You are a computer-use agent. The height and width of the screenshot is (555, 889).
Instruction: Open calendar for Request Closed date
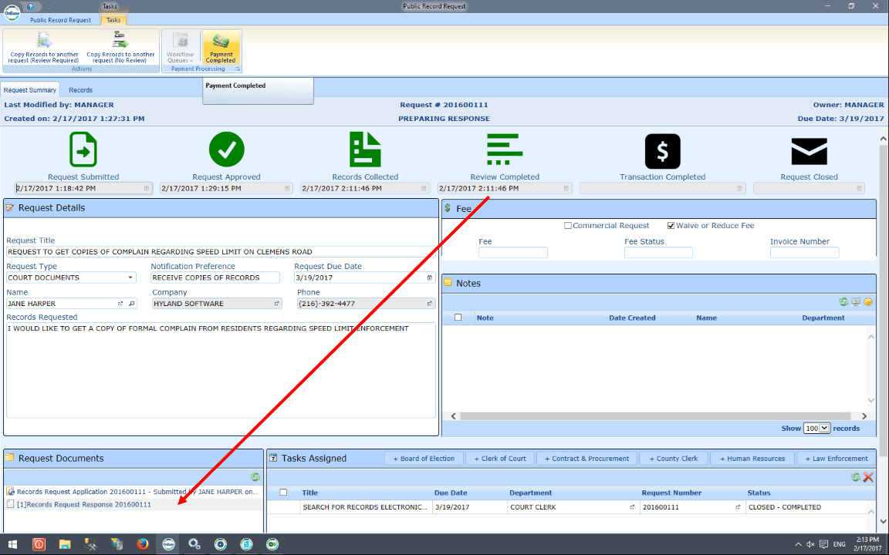click(859, 189)
